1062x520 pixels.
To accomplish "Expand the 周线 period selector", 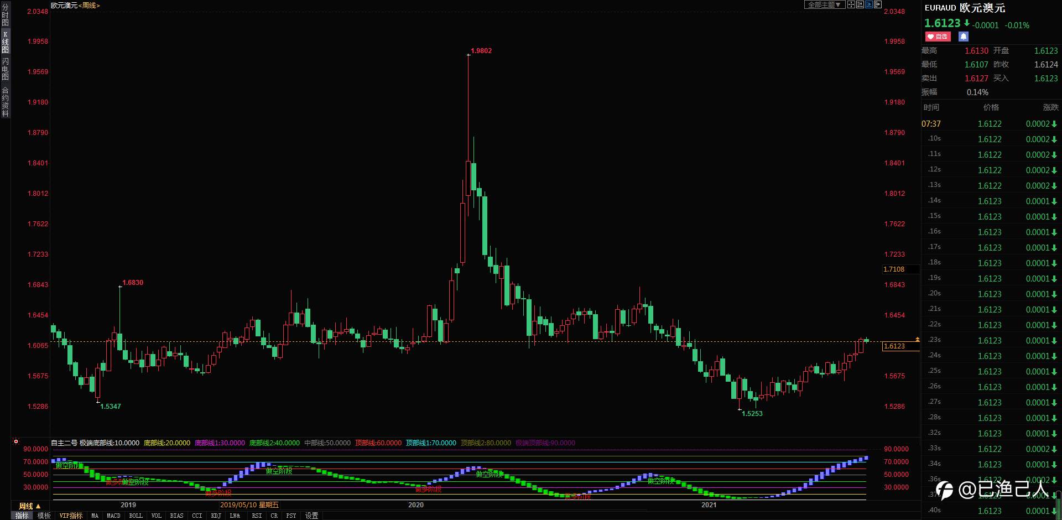I will [30, 506].
